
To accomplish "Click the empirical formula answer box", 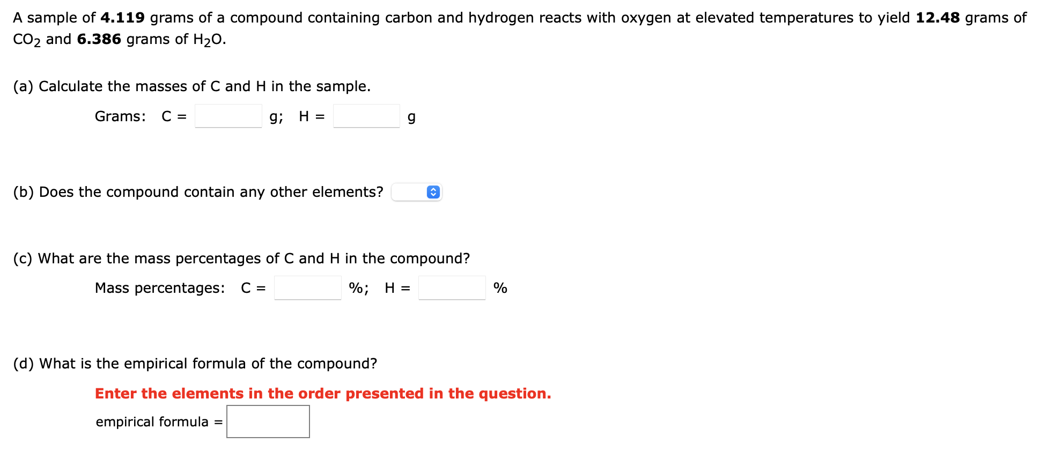I will (268, 422).
